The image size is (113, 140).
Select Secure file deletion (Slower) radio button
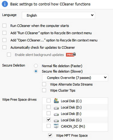[x=36, y=71]
